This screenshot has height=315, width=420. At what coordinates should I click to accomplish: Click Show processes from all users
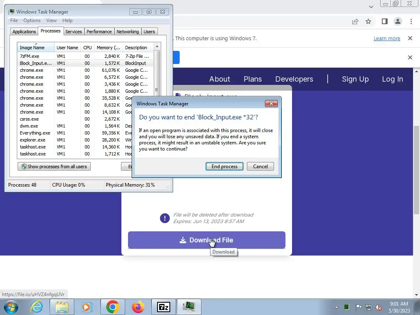click(54, 167)
